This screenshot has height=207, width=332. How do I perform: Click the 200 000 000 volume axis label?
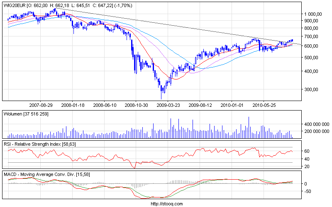317,131
